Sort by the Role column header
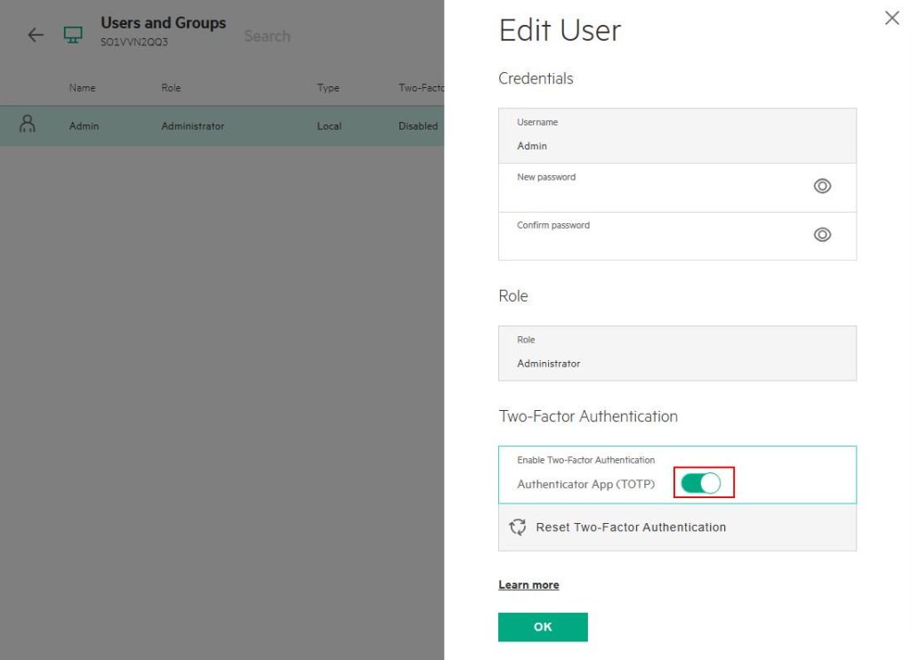 pyautogui.click(x=171, y=88)
